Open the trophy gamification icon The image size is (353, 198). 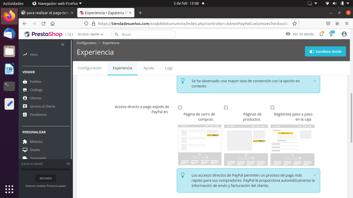point(331,34)
